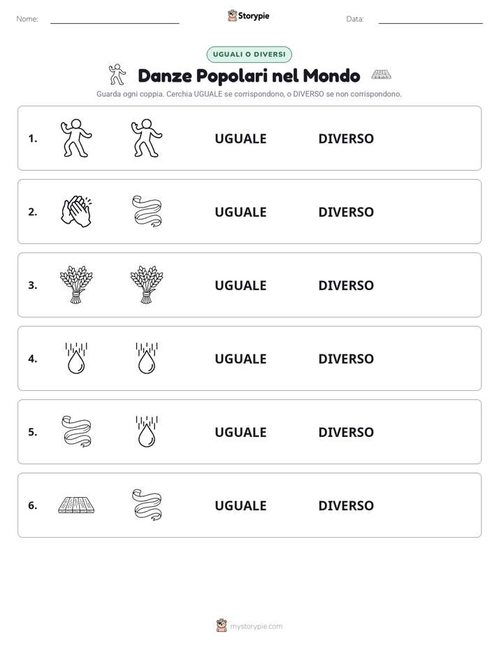499x646 pixels.
Task: Choose DIVERSO for row 5
Action: (x=346, y=432)
